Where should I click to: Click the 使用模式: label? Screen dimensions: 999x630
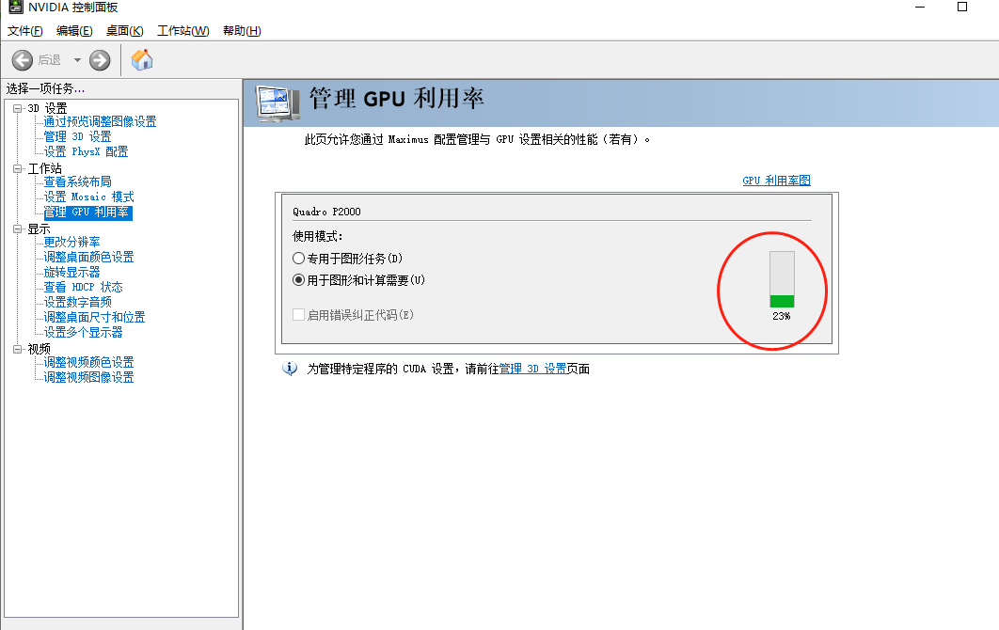(x=318, y=236)
